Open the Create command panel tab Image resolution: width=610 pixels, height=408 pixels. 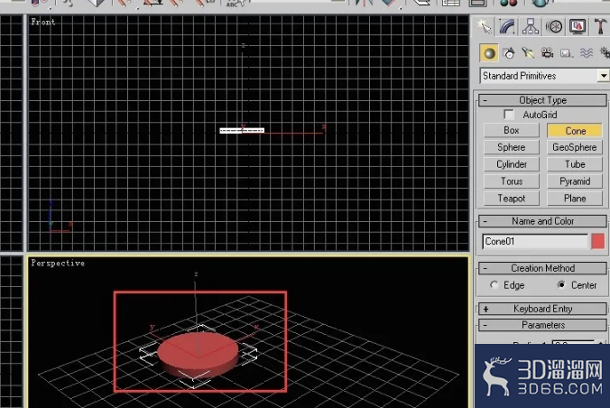point(485,27)
